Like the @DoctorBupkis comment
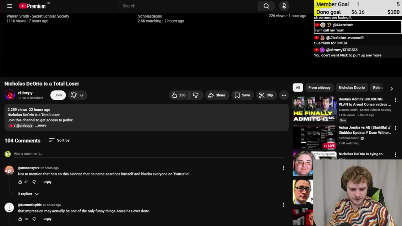Image resolution: width=402 pixels, height=226 pixels. pyautogui.click(x=20, y=219)
